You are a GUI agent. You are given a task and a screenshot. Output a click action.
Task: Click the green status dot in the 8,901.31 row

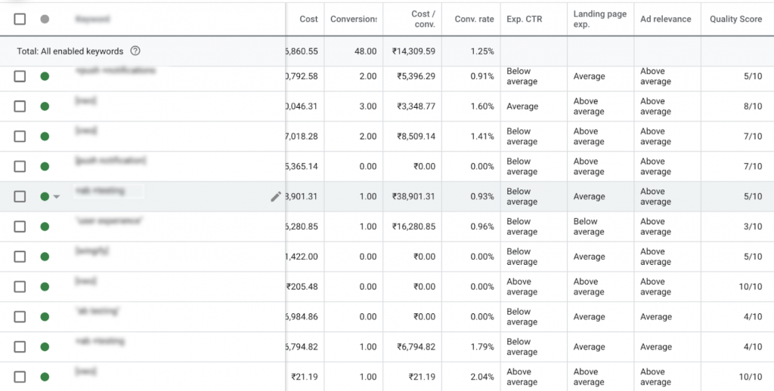point(45,197)
